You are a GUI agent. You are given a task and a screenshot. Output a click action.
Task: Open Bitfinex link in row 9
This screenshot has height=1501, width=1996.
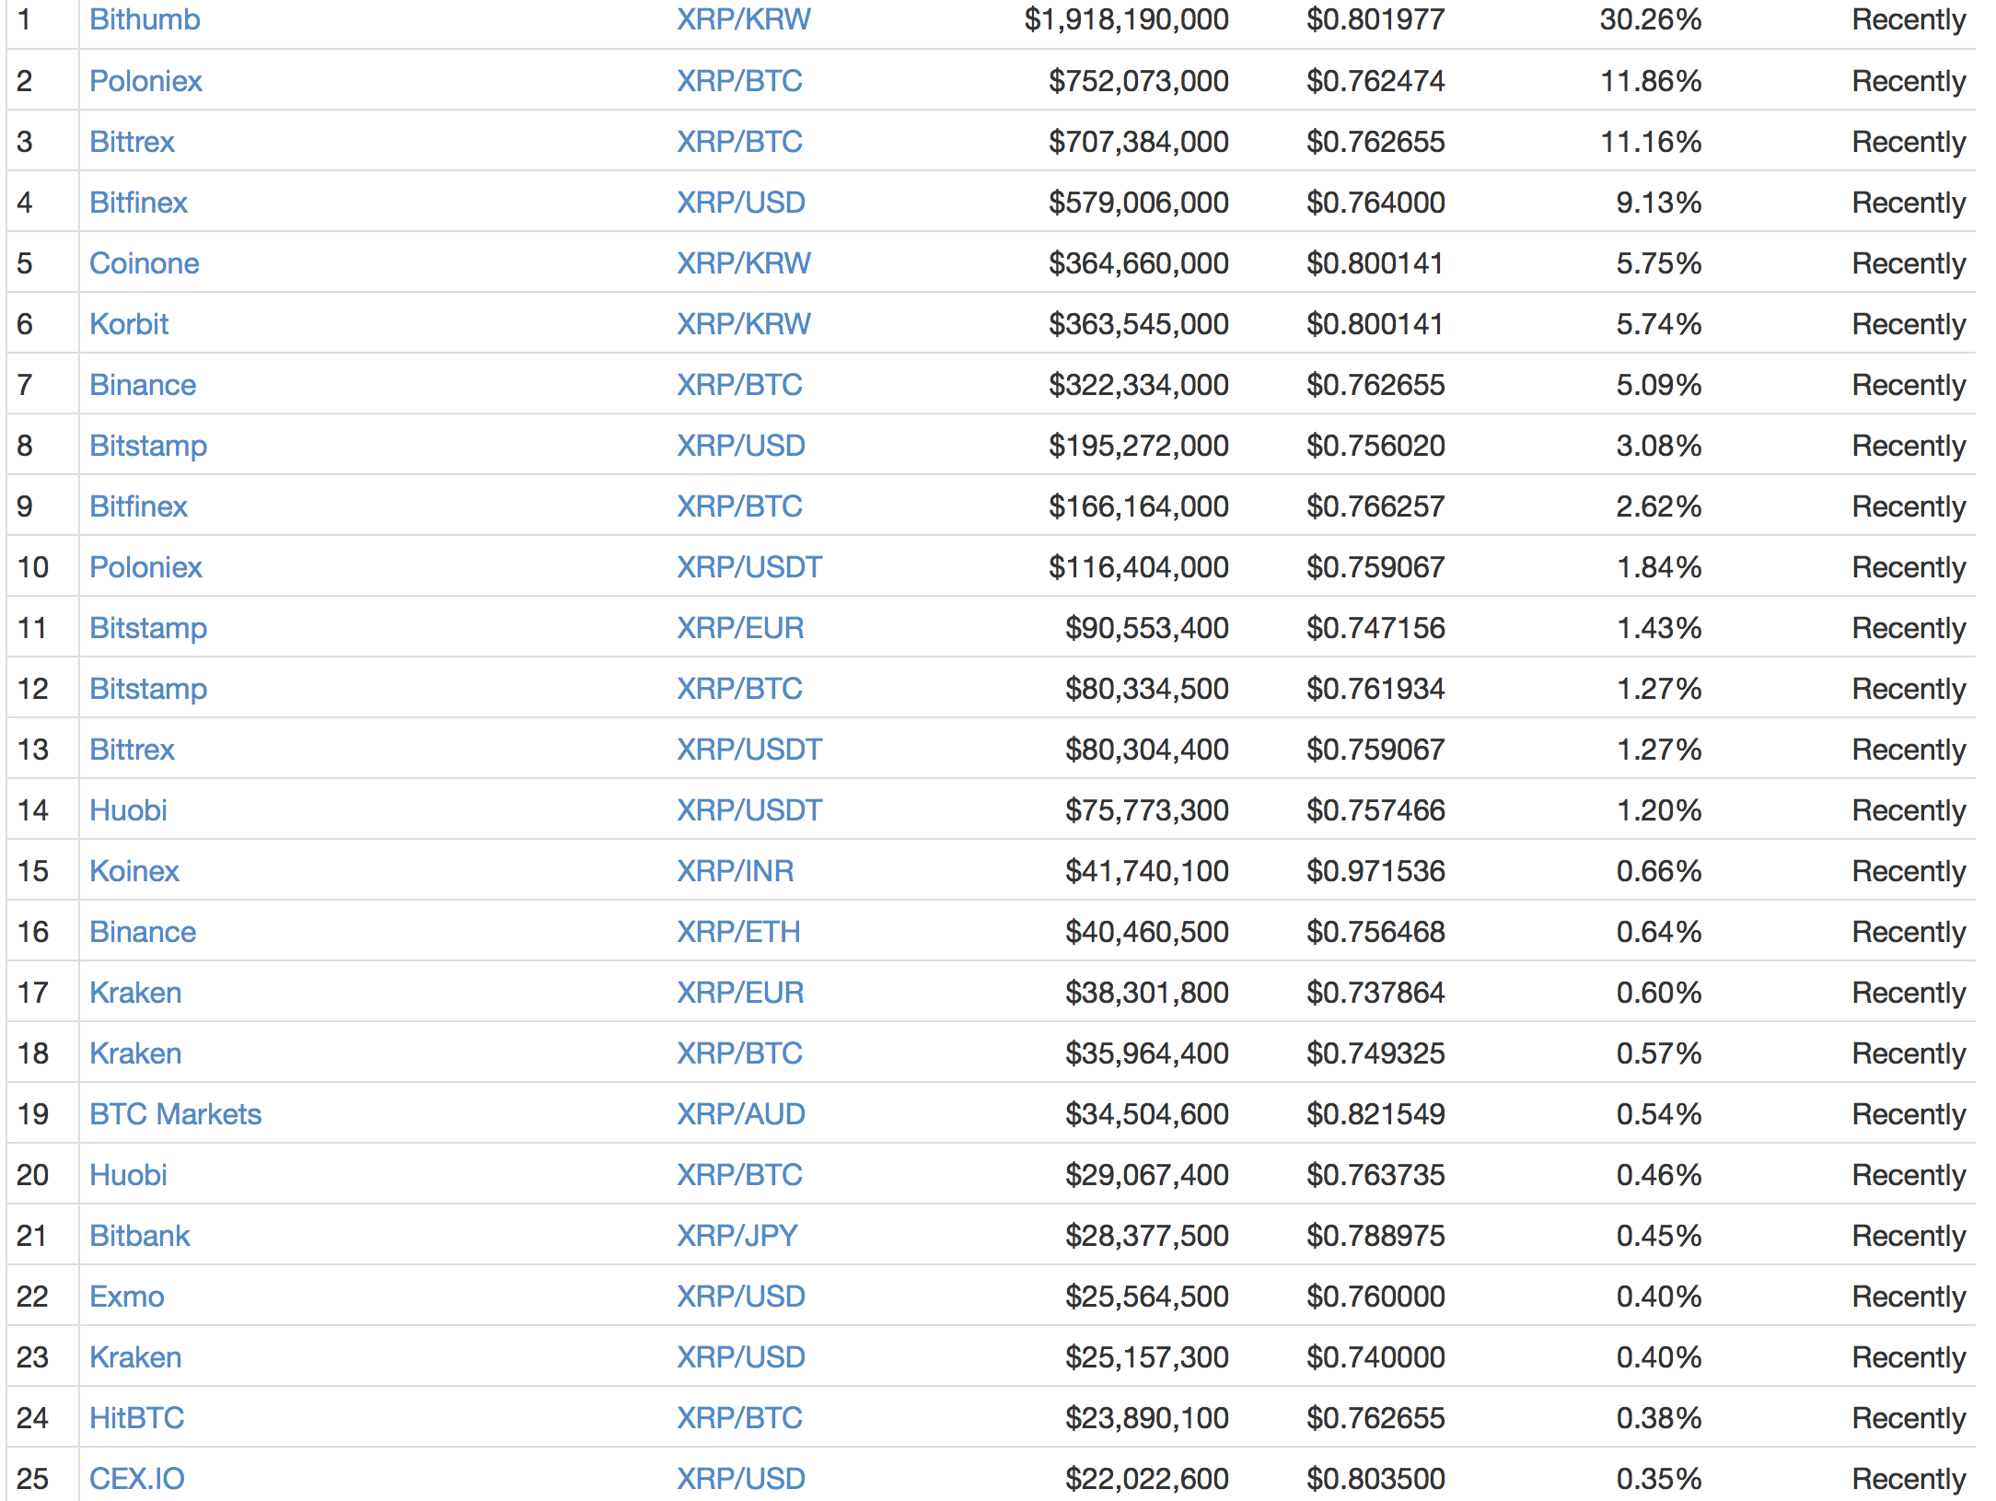pos(138,506)
